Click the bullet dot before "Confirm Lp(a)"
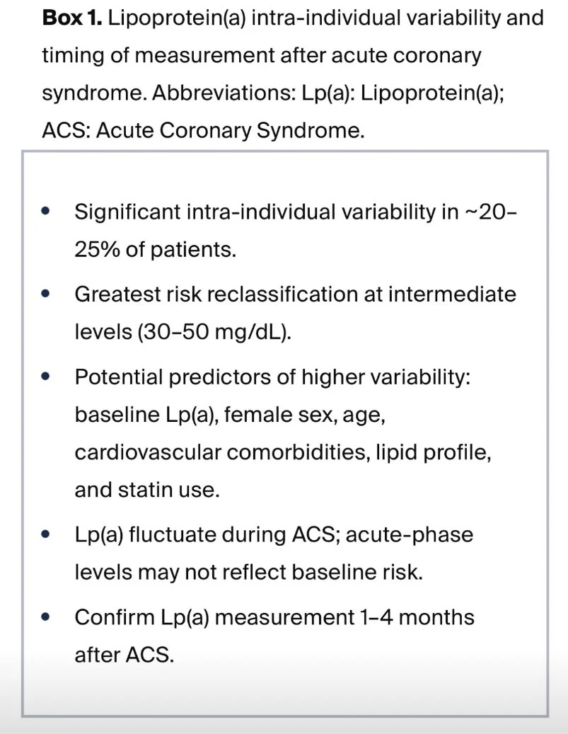The height and width of the screenshot is (734, 568). [x=47, y=617]
